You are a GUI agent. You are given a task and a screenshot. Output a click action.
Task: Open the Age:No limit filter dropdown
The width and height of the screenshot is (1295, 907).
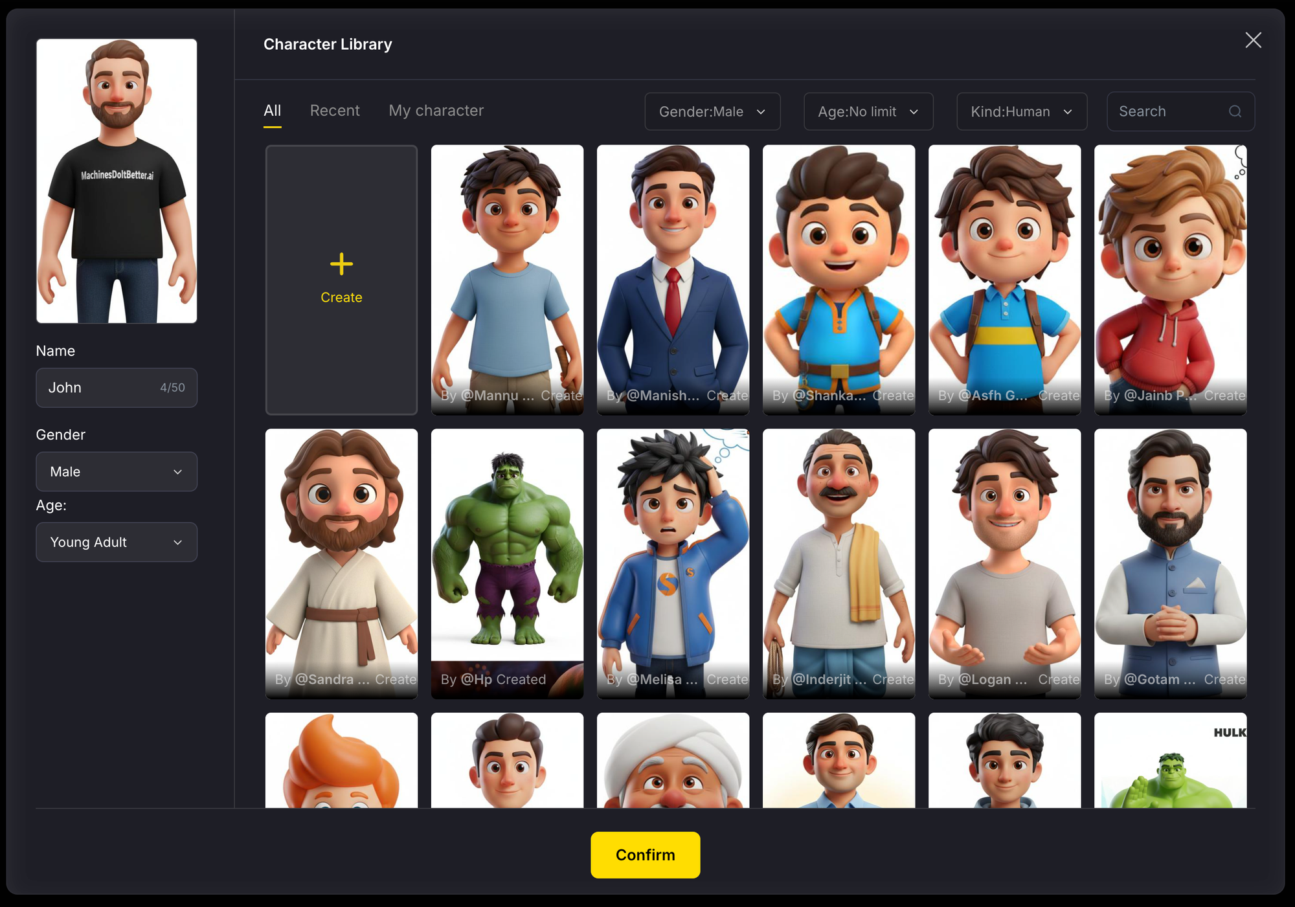click(x=868, y=111)
